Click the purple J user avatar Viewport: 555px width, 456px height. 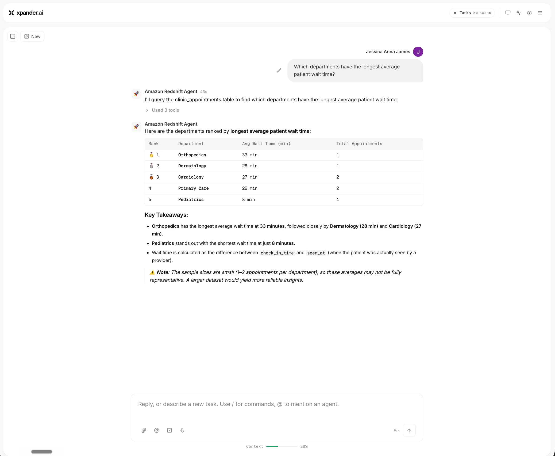(x=418, y=52)
